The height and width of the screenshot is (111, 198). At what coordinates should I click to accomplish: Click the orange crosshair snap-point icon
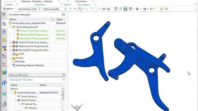pos(80,9)
